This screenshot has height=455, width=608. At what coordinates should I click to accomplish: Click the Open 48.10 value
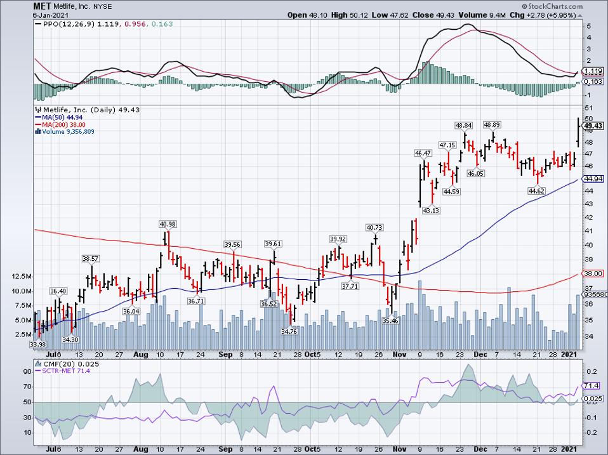tap(307, 15)
